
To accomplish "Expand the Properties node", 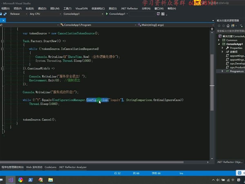I will click(223, 48).
